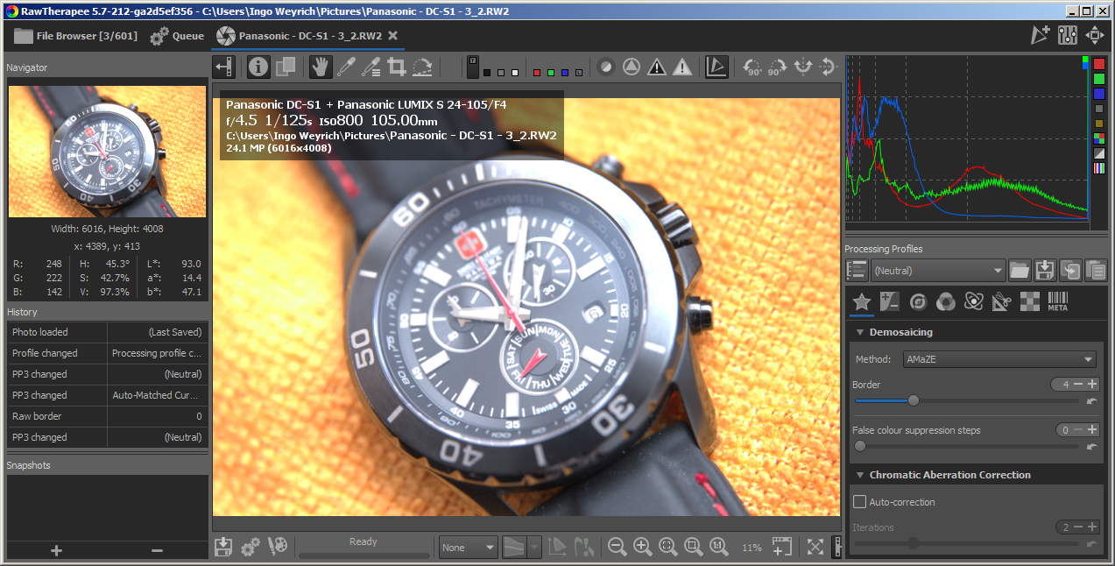Select the Raw border history entry

[107, 416]
